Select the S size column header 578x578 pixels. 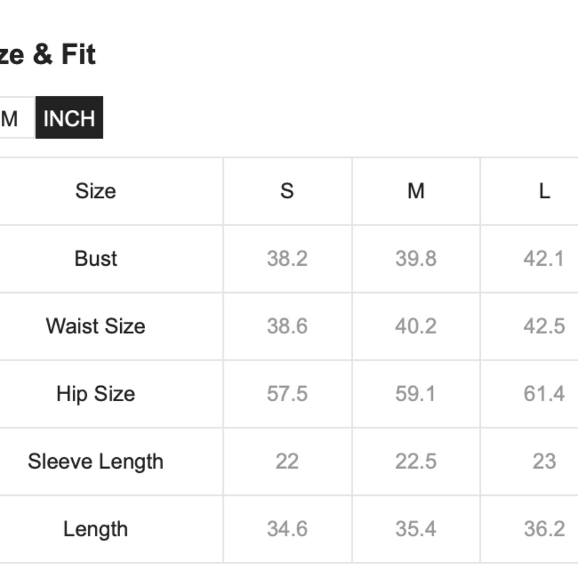point(287,191)
